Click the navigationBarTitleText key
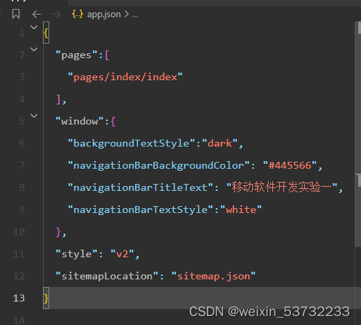 click(141, 187)
